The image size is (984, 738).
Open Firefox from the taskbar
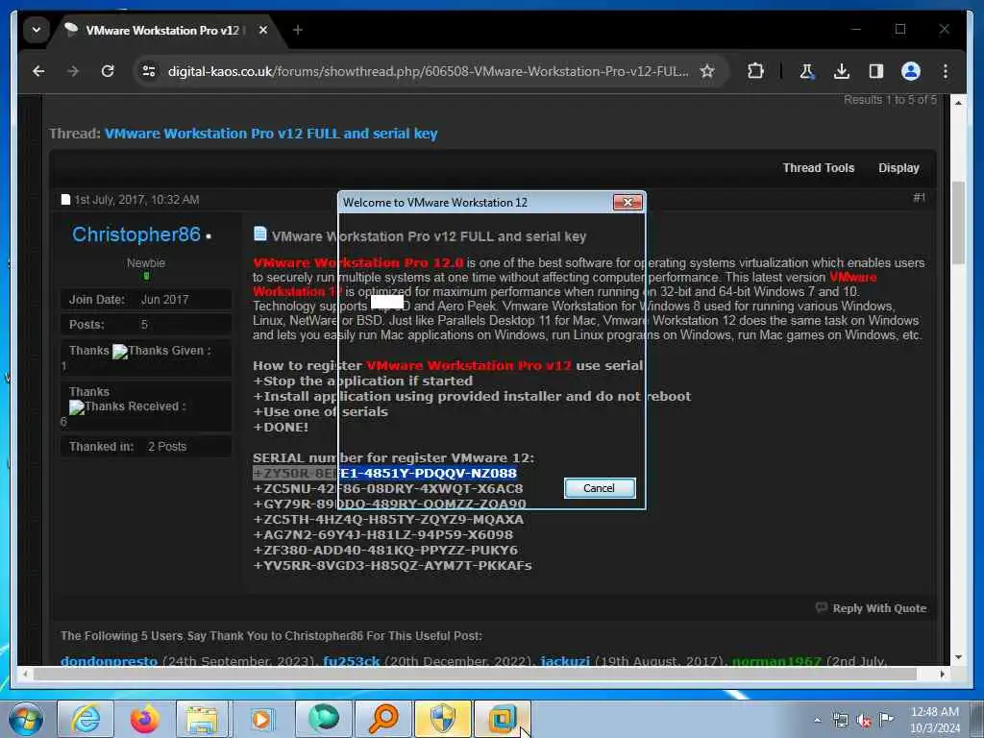point(145,719)
